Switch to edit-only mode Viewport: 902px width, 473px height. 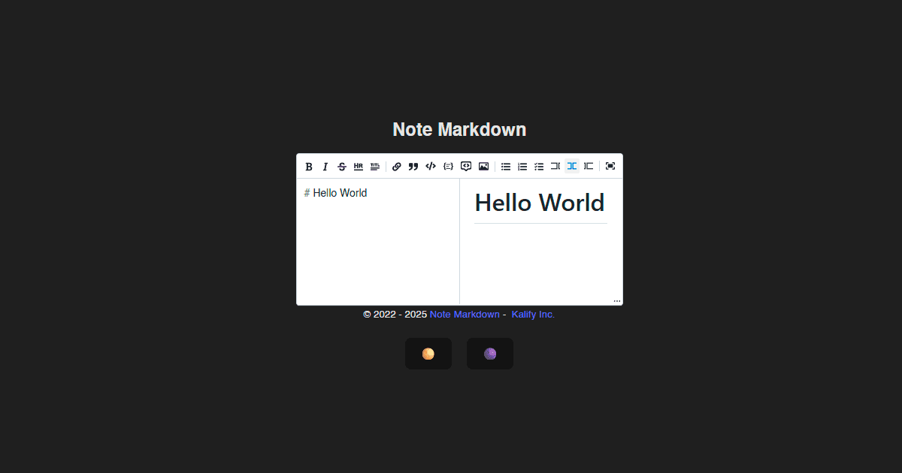point(555,167)
